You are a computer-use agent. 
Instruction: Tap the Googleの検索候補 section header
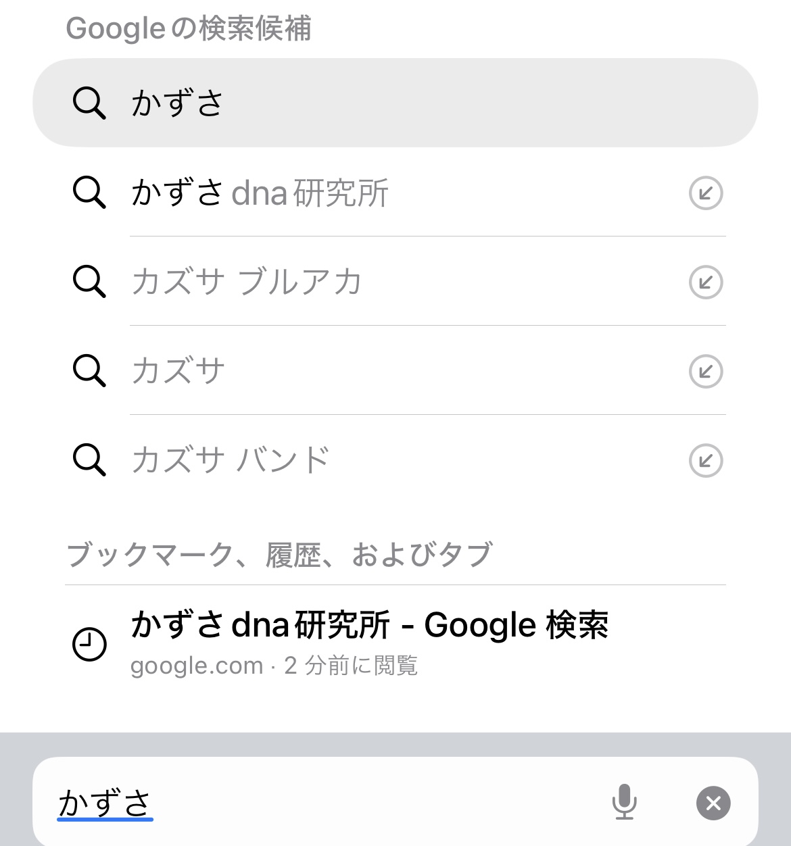(x=189, y=28)
